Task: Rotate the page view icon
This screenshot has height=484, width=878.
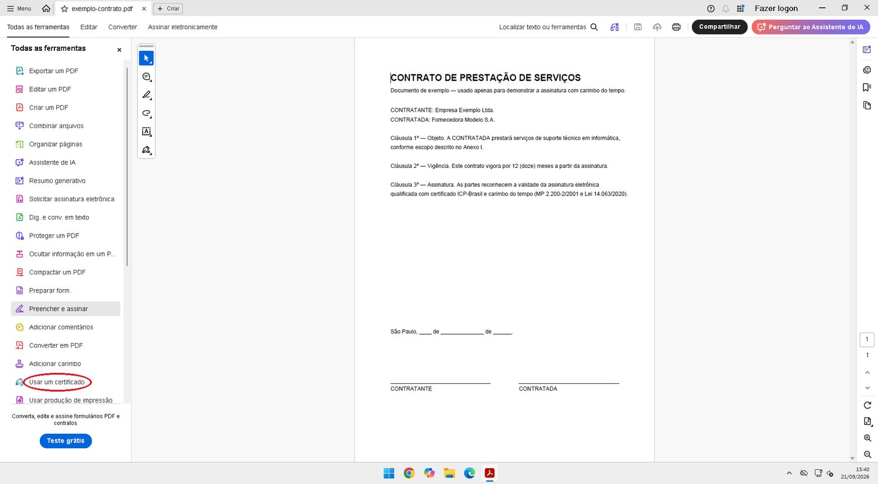Action: [867, 405]
